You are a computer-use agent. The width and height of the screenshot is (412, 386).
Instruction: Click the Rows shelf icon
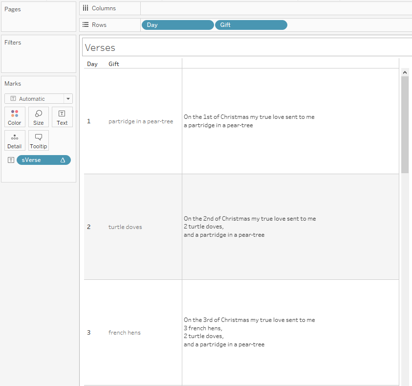pyautogui.click(x=86, y=25)
